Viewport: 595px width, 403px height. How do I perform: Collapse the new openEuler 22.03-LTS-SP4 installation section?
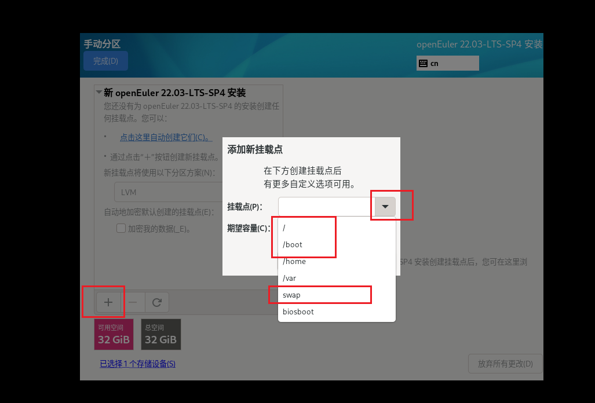(x=99, y=92)
